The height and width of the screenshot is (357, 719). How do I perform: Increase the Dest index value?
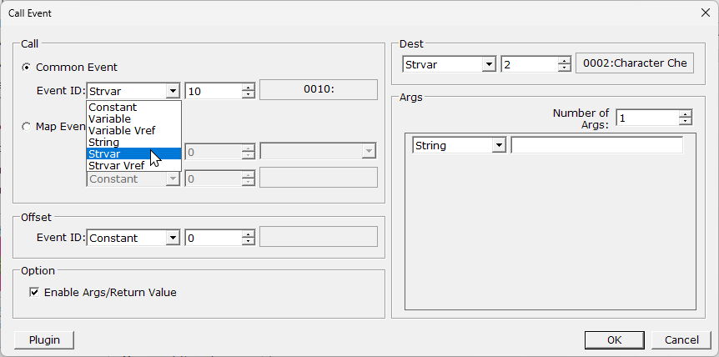(x=565, y=61)
